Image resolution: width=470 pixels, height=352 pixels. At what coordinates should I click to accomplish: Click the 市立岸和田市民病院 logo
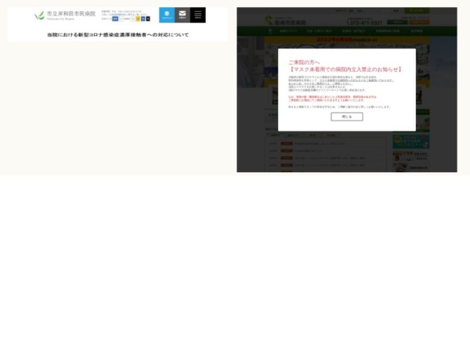point(65,16)
